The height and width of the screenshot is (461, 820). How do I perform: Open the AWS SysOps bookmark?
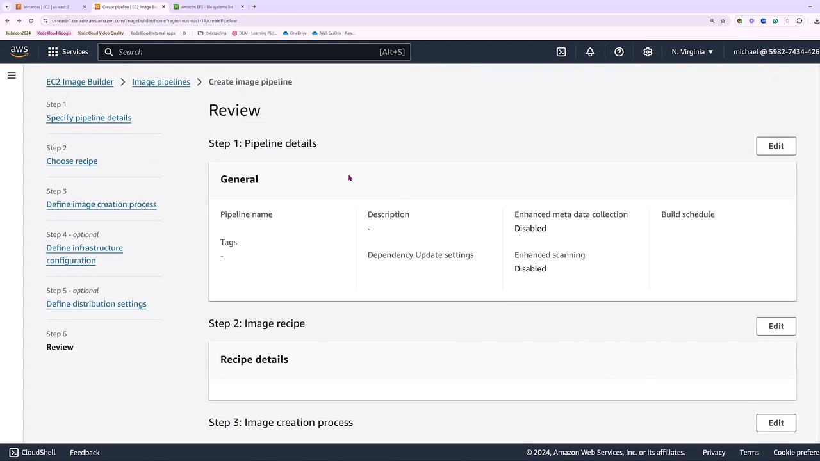333,33
